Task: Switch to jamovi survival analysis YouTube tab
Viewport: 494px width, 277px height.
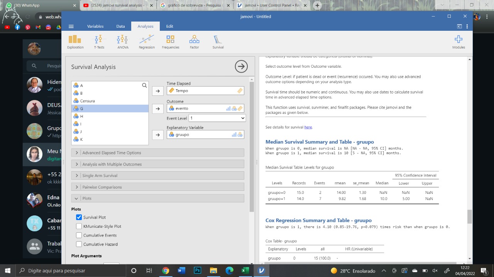Action: click(x=118, y=5)
